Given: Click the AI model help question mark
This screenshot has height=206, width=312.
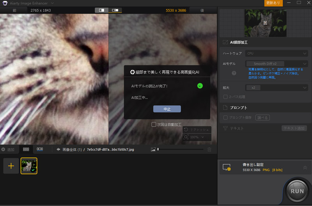Looking at the screenshot, I should [x=234, y=73].
